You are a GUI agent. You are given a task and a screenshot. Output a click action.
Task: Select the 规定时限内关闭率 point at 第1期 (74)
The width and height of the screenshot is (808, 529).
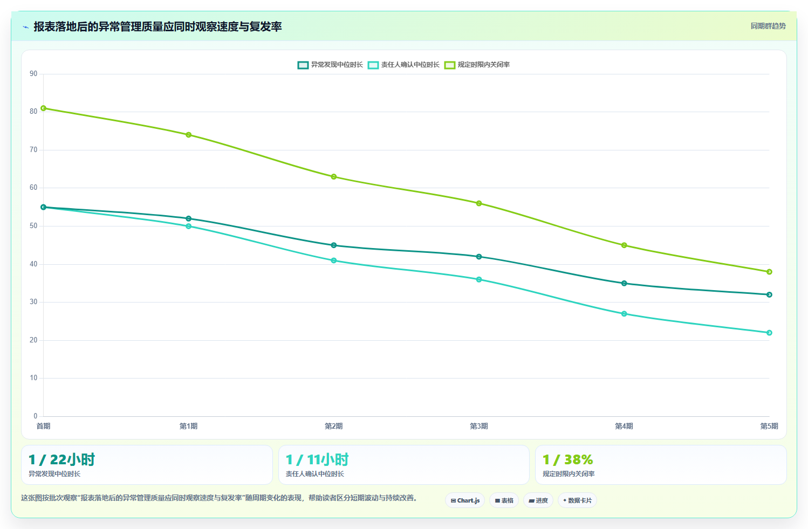pos(189,135)
